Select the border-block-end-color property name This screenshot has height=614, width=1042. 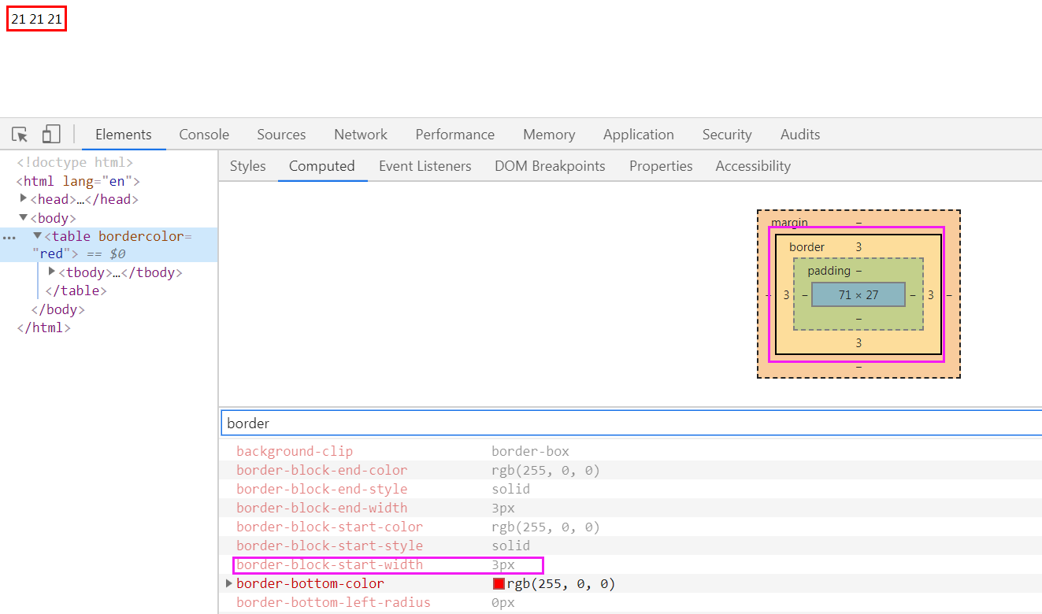[x=322, y=470]
